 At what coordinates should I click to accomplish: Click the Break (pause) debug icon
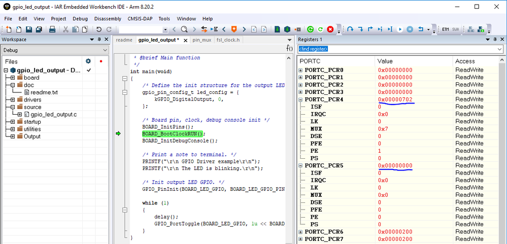pyautogui.click(x=410, y=29)
